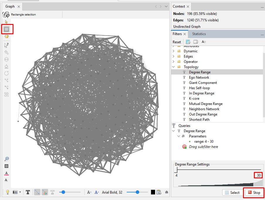The height and width of the screenshot is (200, 265).
Task: Select the Edge pencil tool
Action: [x=6, y=80]
